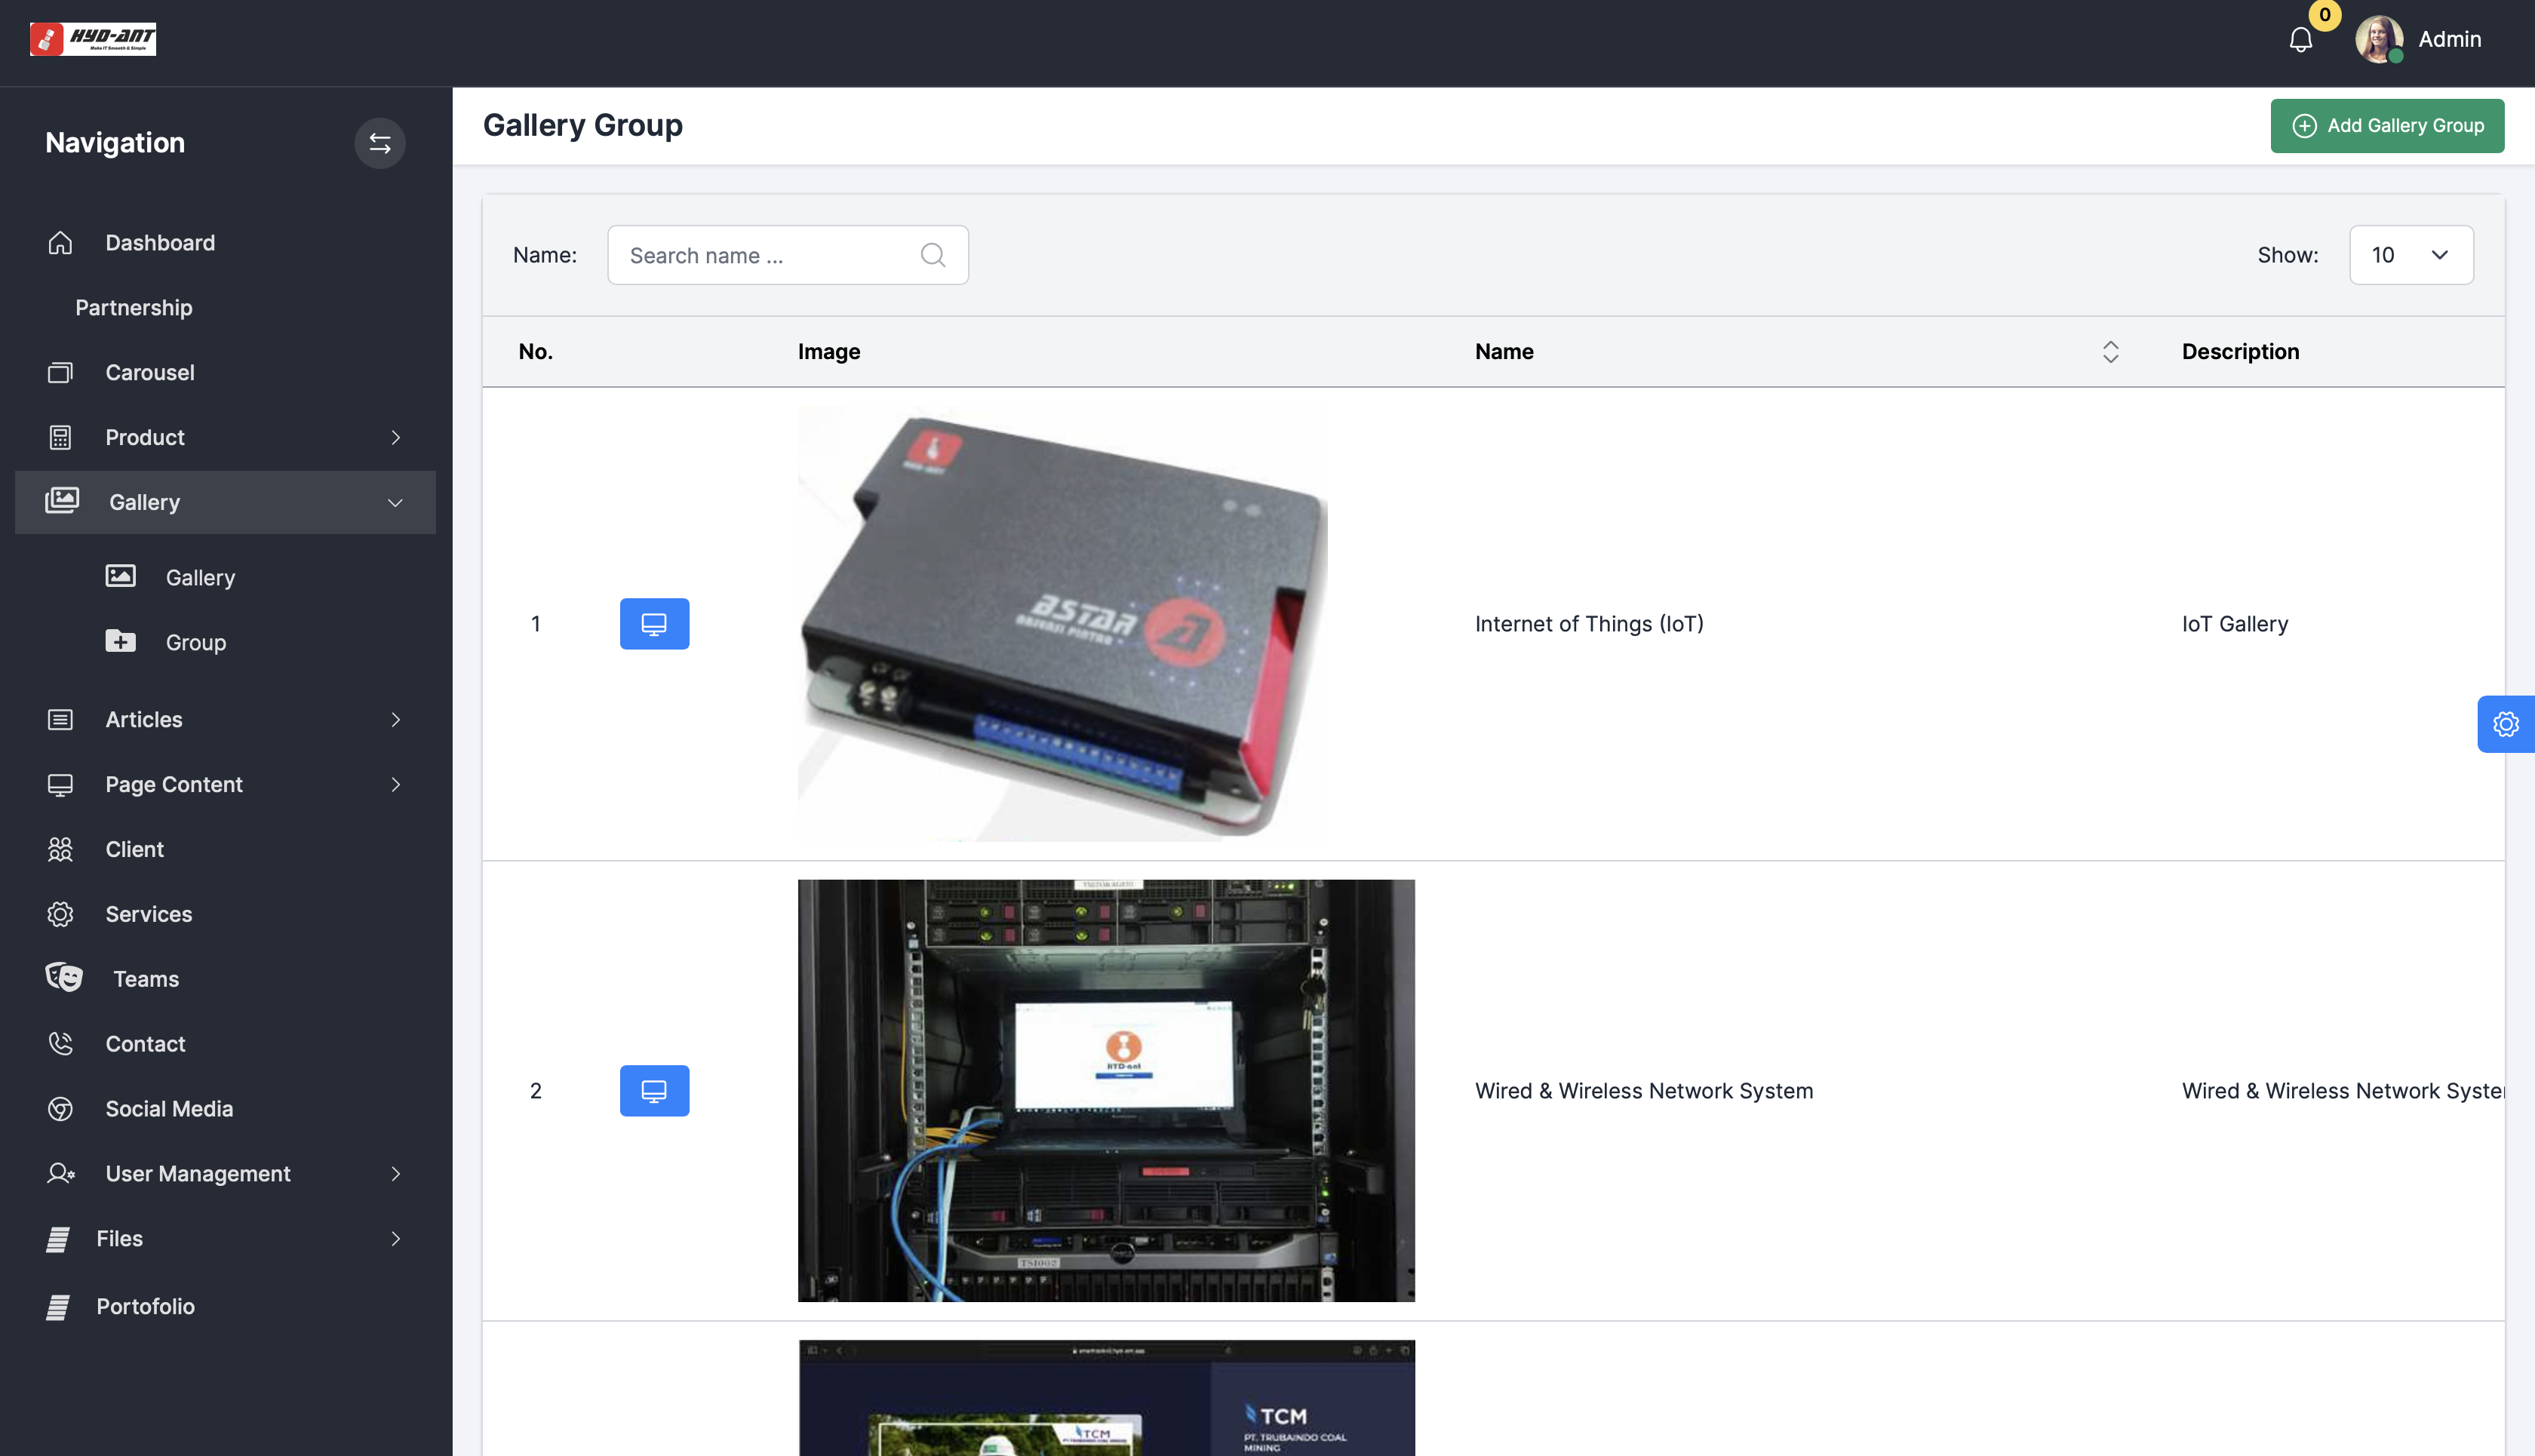Click the Page Content monitor icon
2535x1456 pixels.
pyautogui.click(x=60, y=785)
